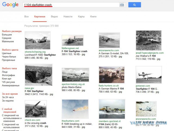Visit the ejection-history.org.uk link

pyautogui.click(x=73, y=84)
